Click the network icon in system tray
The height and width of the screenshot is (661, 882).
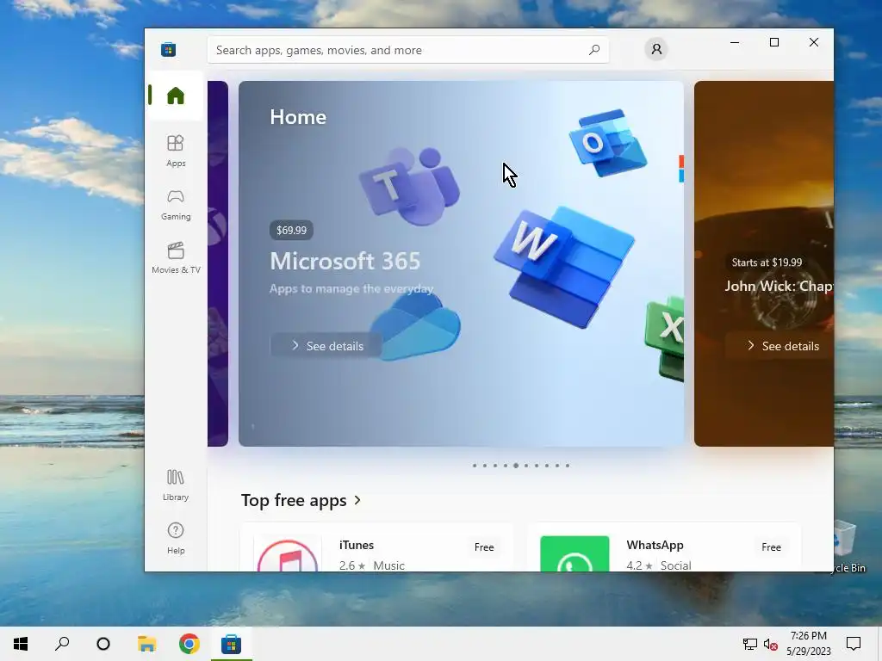pos(750,644)
